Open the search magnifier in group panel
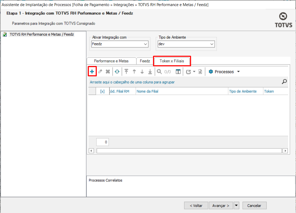 (x=284, y=81)
